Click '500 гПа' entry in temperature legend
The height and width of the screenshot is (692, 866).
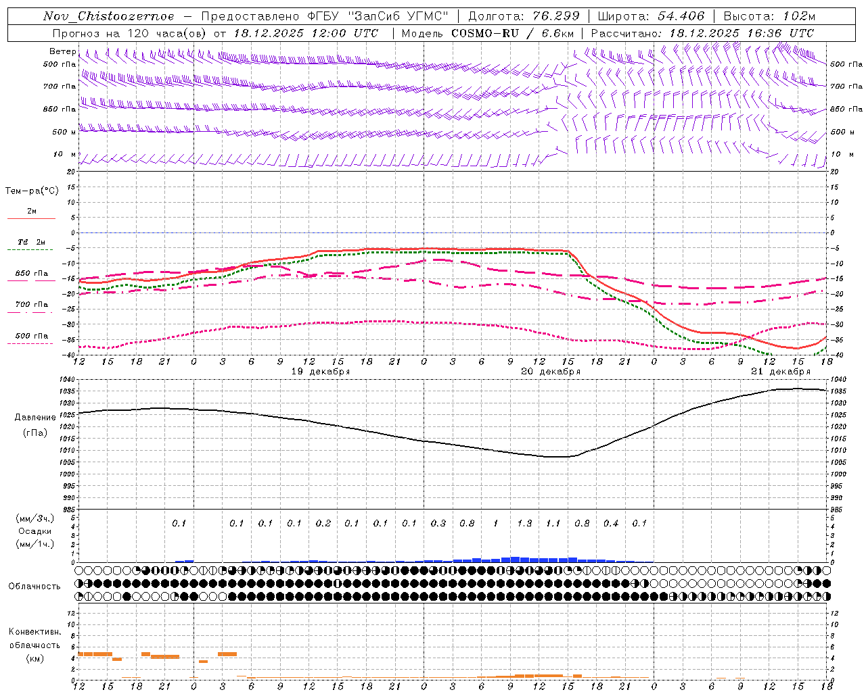(32, 336)
